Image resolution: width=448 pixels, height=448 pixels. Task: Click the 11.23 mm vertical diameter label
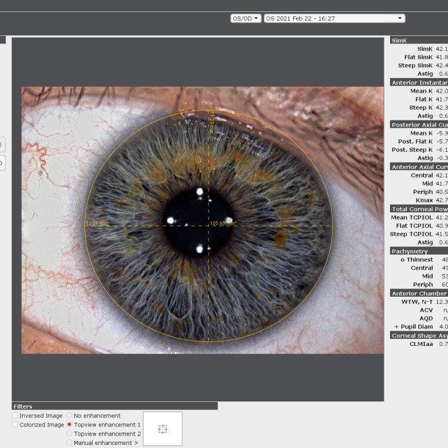coord(212,122)
